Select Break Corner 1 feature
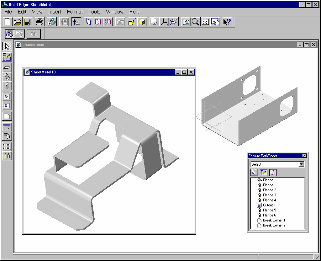The width and height of the screenshot is (321, 261). click(x=271, y=220)
